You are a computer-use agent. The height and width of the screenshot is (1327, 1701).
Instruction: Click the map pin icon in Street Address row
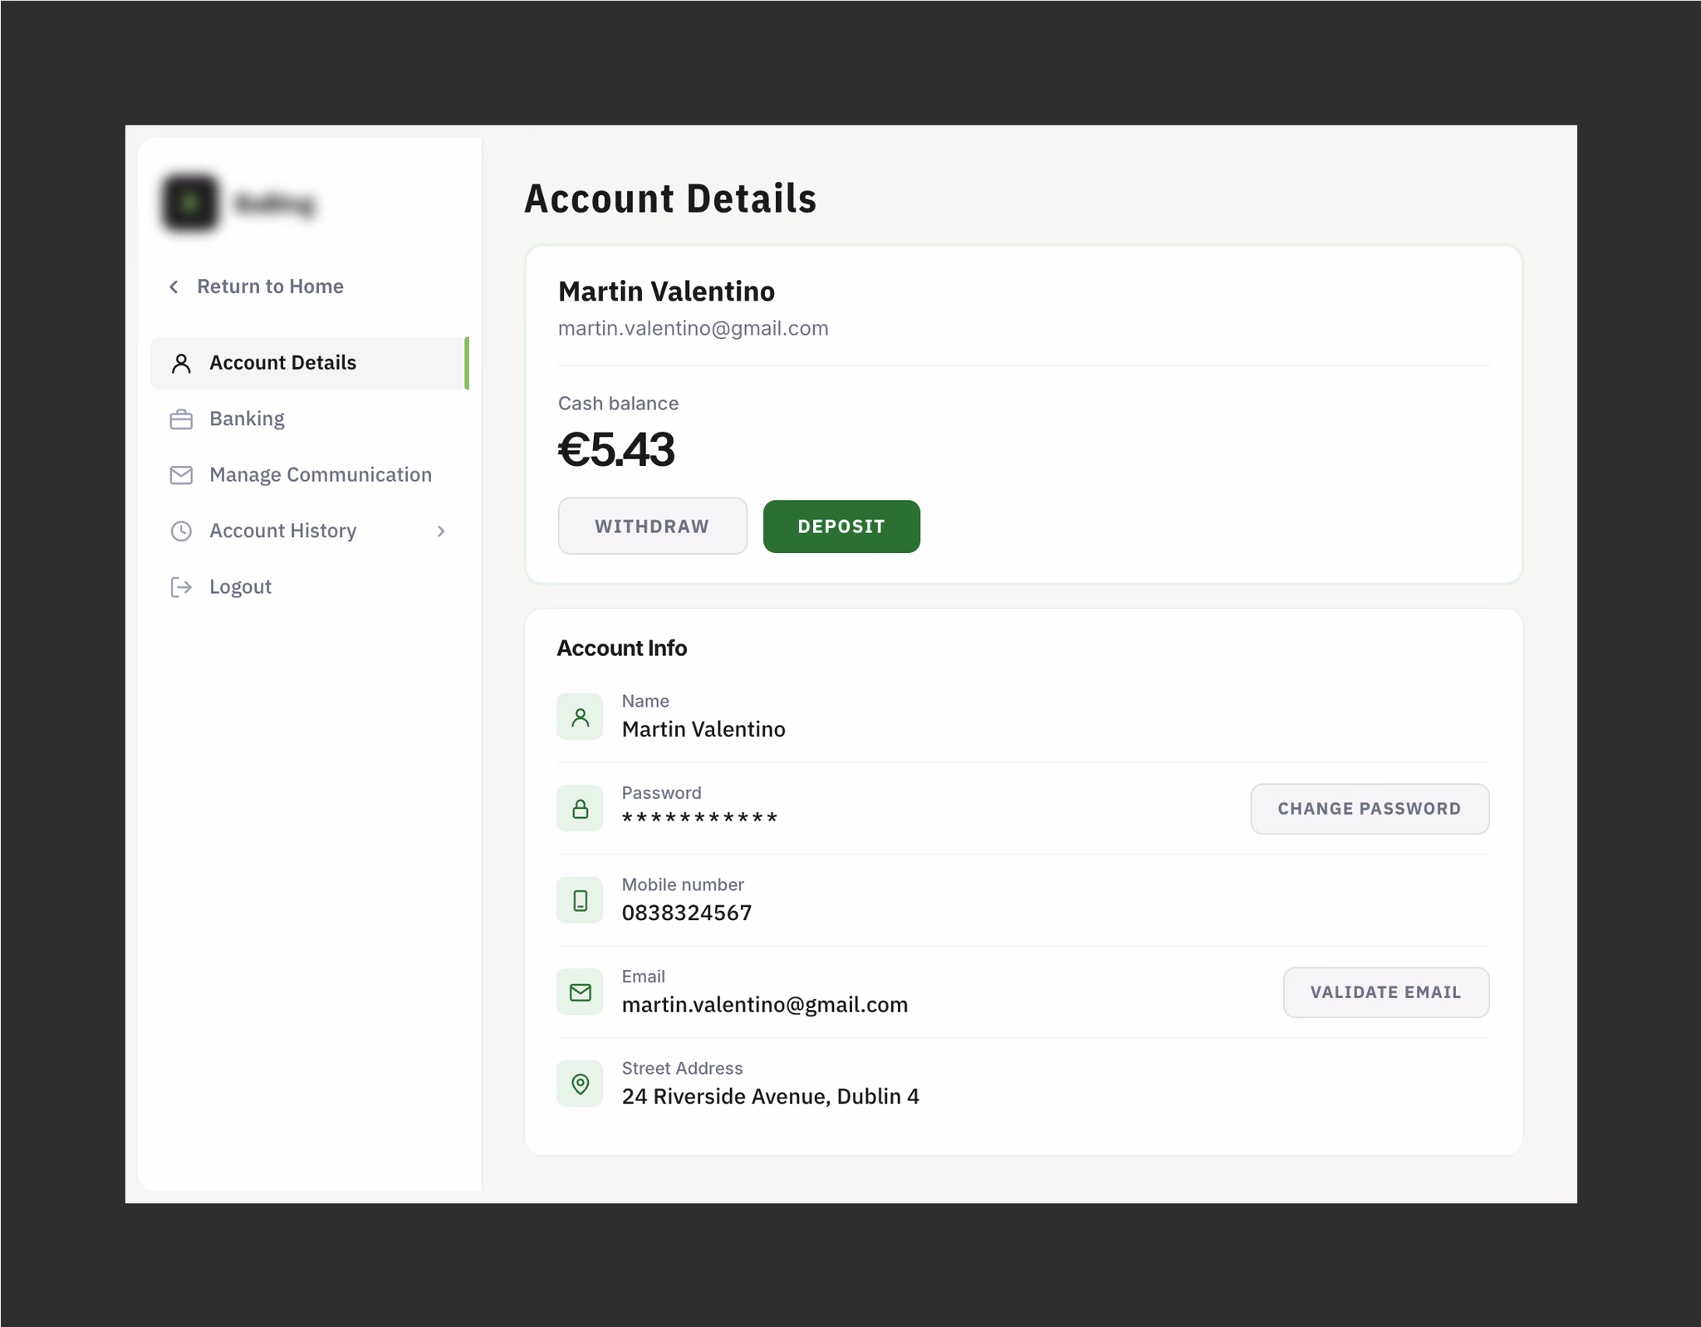click(x=580, y=1084)
